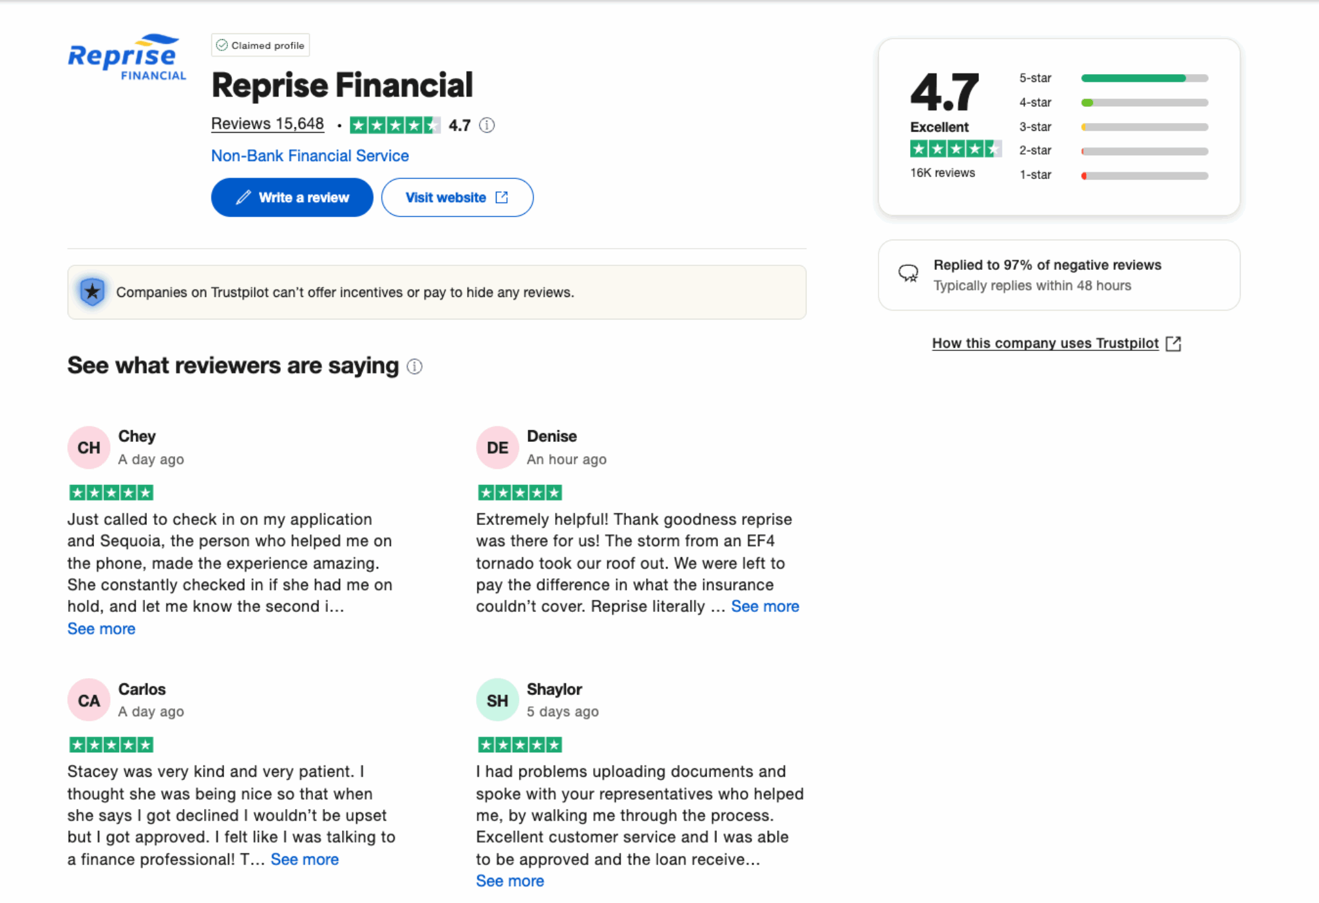
Task: Open Chey's truncated review via See more
Action: 101,628
